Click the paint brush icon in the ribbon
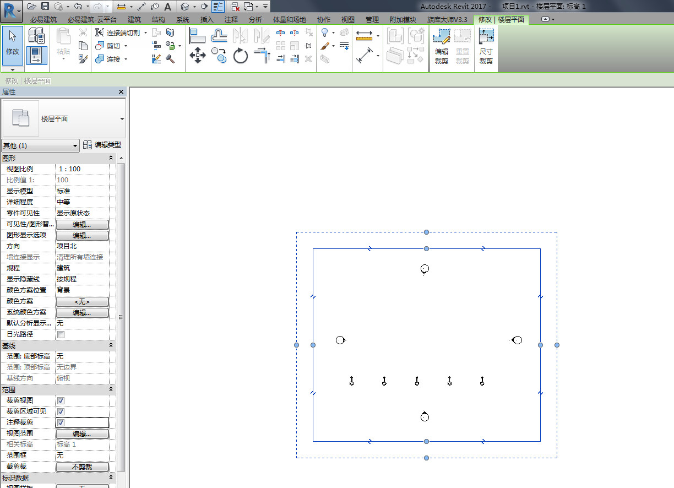This screenshot has width=674, height=488. (x=325, y=46)
